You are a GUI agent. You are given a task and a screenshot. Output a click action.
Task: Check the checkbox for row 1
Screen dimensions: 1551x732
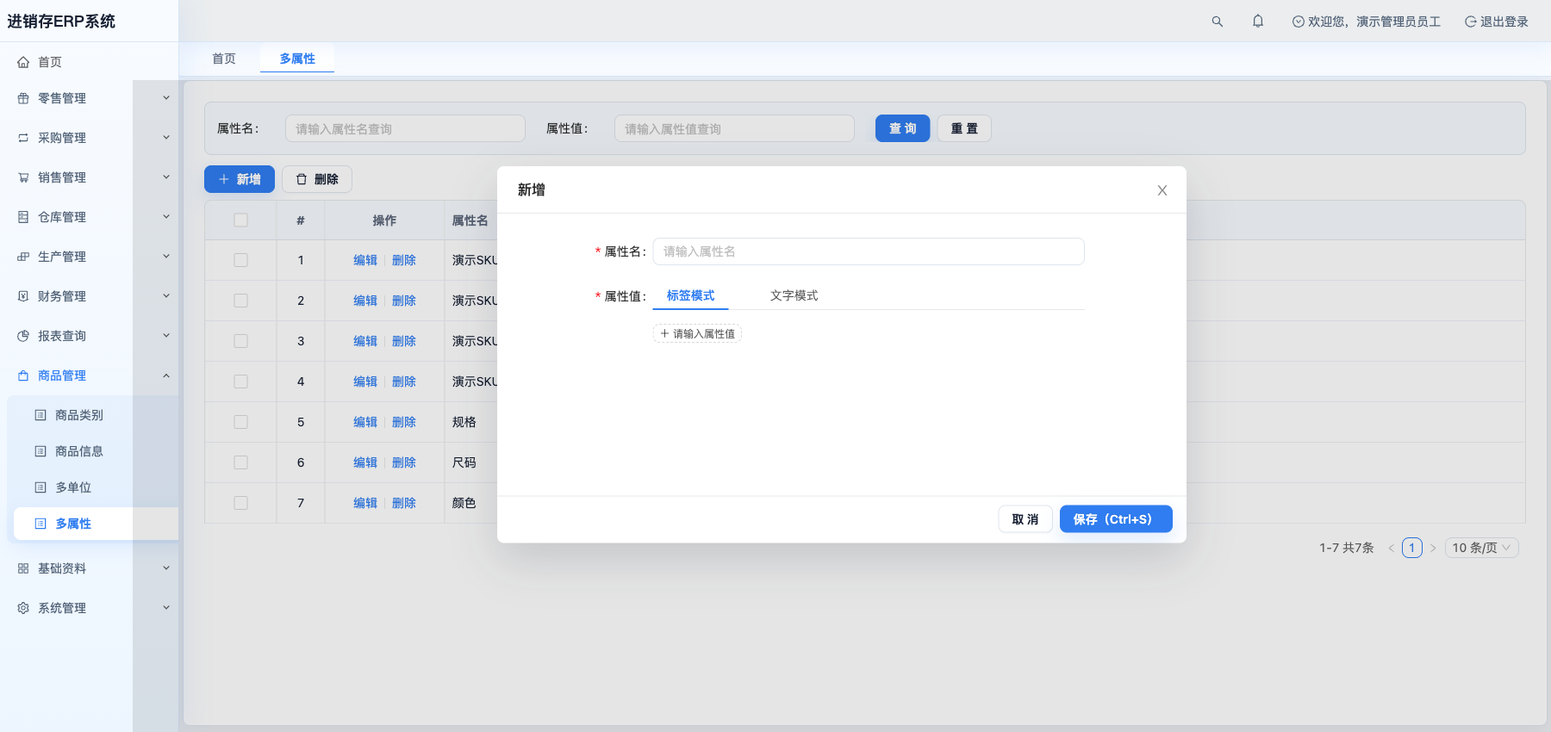(x=240, y=260)
